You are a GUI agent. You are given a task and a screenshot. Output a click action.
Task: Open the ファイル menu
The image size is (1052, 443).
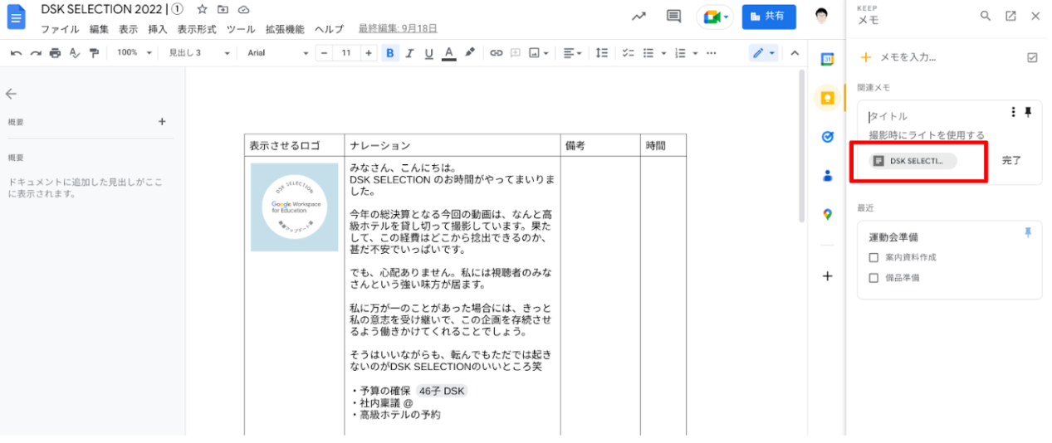(x=60, y=29)
